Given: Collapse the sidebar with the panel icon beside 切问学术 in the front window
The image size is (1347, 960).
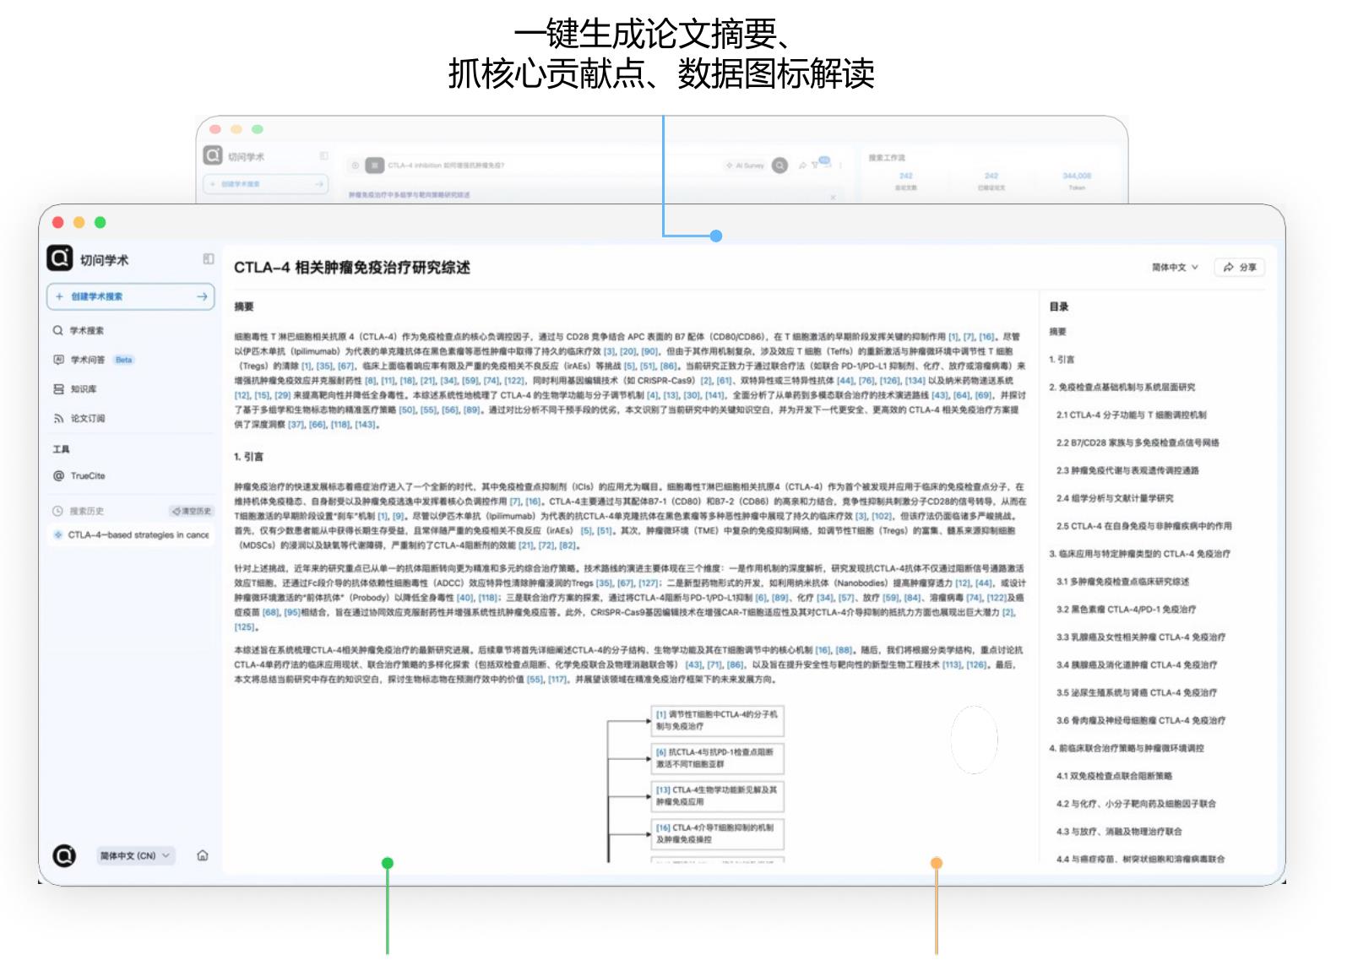Looking at the screenshot, I should 209,259.
